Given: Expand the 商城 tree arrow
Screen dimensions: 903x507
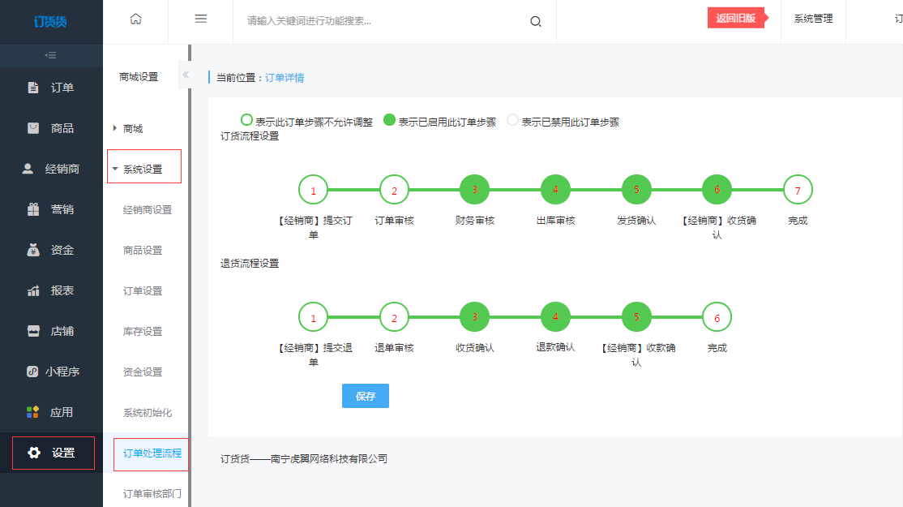Looking at the screenshot, I should tap(114, 128).
